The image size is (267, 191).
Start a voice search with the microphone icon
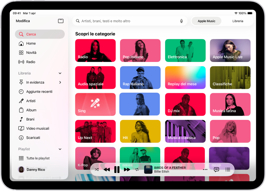[x=181, y=21]
